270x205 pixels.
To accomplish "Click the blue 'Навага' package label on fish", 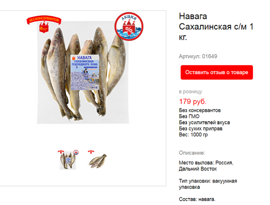I will coord(85,72).
